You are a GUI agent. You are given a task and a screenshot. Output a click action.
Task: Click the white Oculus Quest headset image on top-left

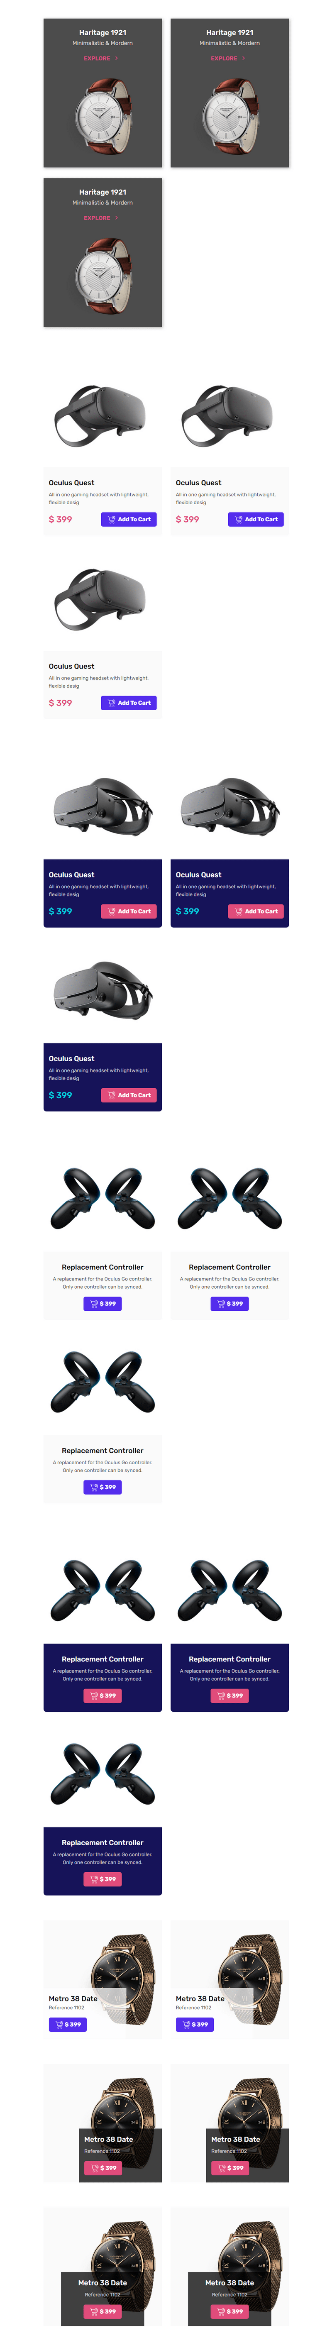100,416
